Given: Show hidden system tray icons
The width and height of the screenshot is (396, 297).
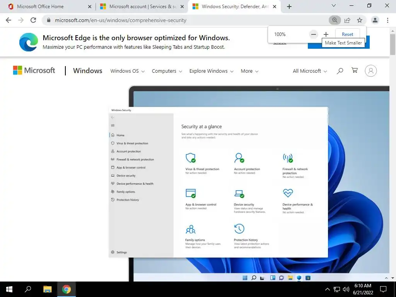Looking at the screenshot, I should click(x=327, y=289).
